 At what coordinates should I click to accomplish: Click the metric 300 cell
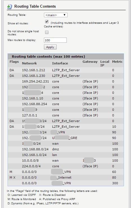(x=115, y=183)
